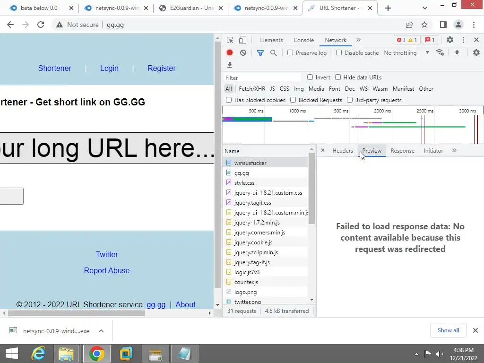Enable Preserve log checkbox
This screenshot has width=484, height=363.
click(x=290, y=52)
